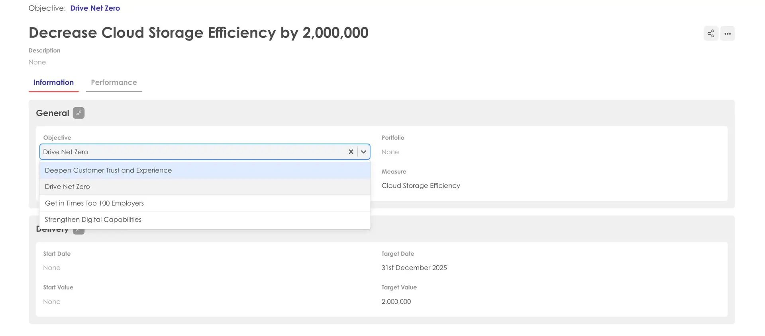Click the Cloud Storage Efficiency measure value
This screenshot has height=336, width=765.
[421, 186]
